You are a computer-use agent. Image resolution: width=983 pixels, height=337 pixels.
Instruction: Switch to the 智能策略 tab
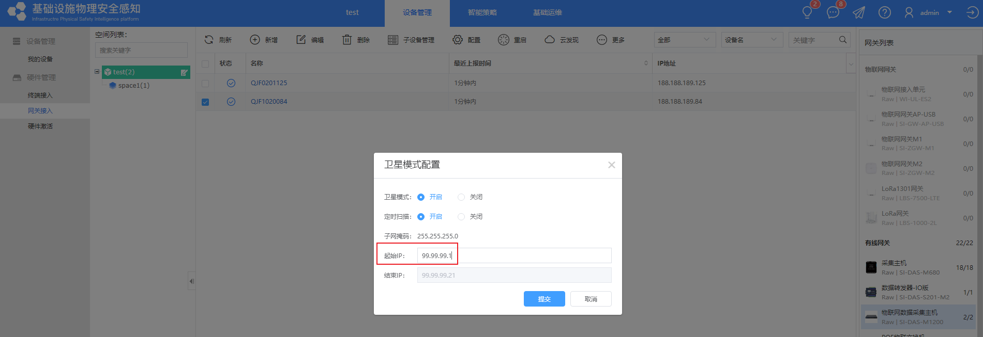point(482,12)
